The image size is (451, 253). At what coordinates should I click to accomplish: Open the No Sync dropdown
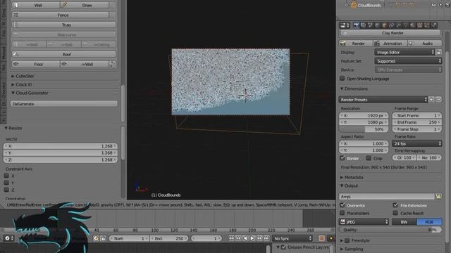coord(292,238)
